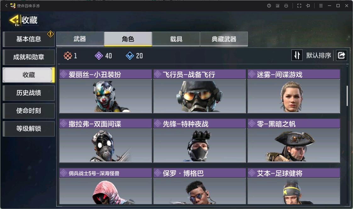This screenshot has height=209, width=353.
Task: Click the orange legendary rarity filter icon
Action: pos(68,56)
